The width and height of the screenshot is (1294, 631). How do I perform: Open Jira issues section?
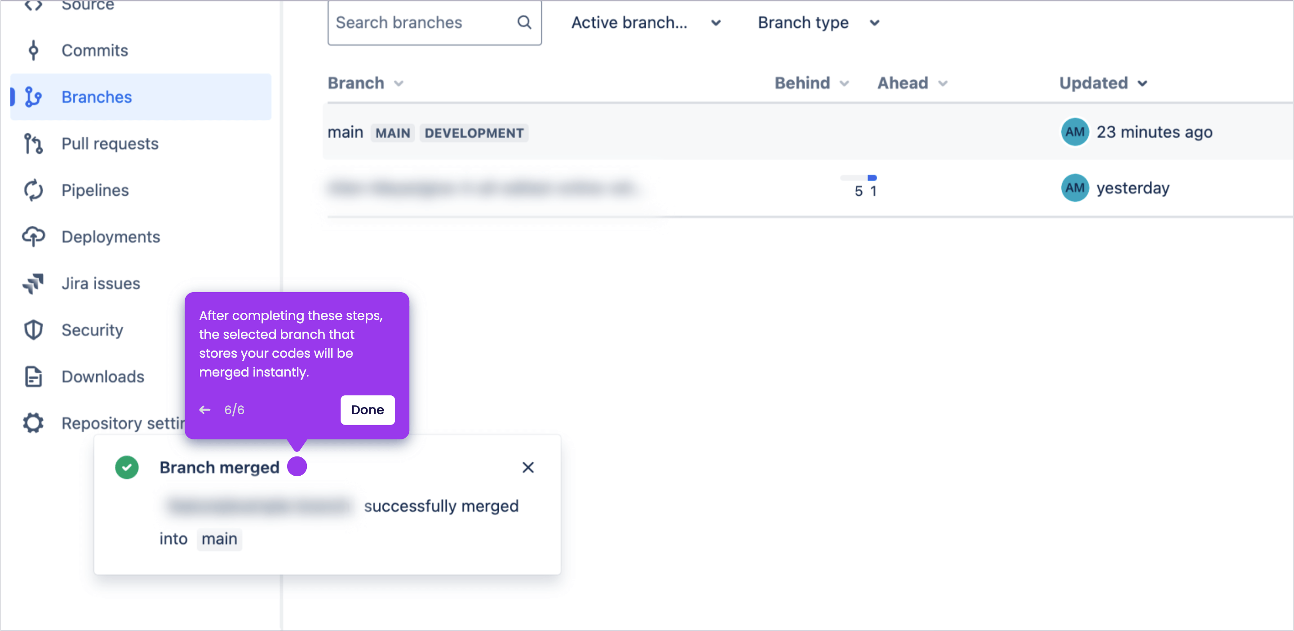(x=101, y=283)
